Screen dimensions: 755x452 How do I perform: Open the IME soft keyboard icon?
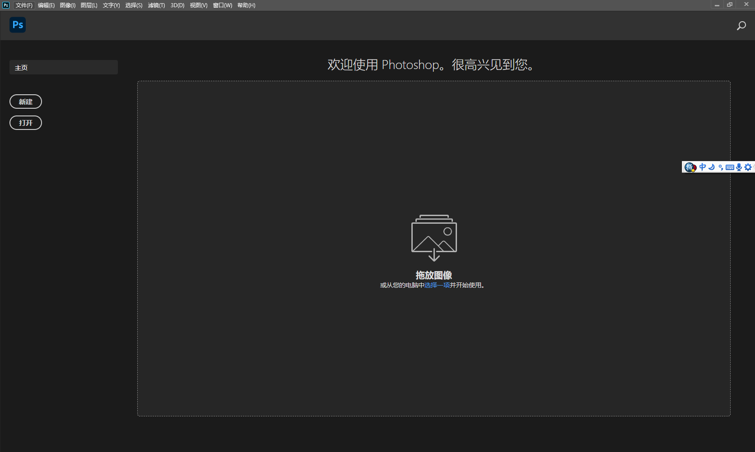click(730, 167)
